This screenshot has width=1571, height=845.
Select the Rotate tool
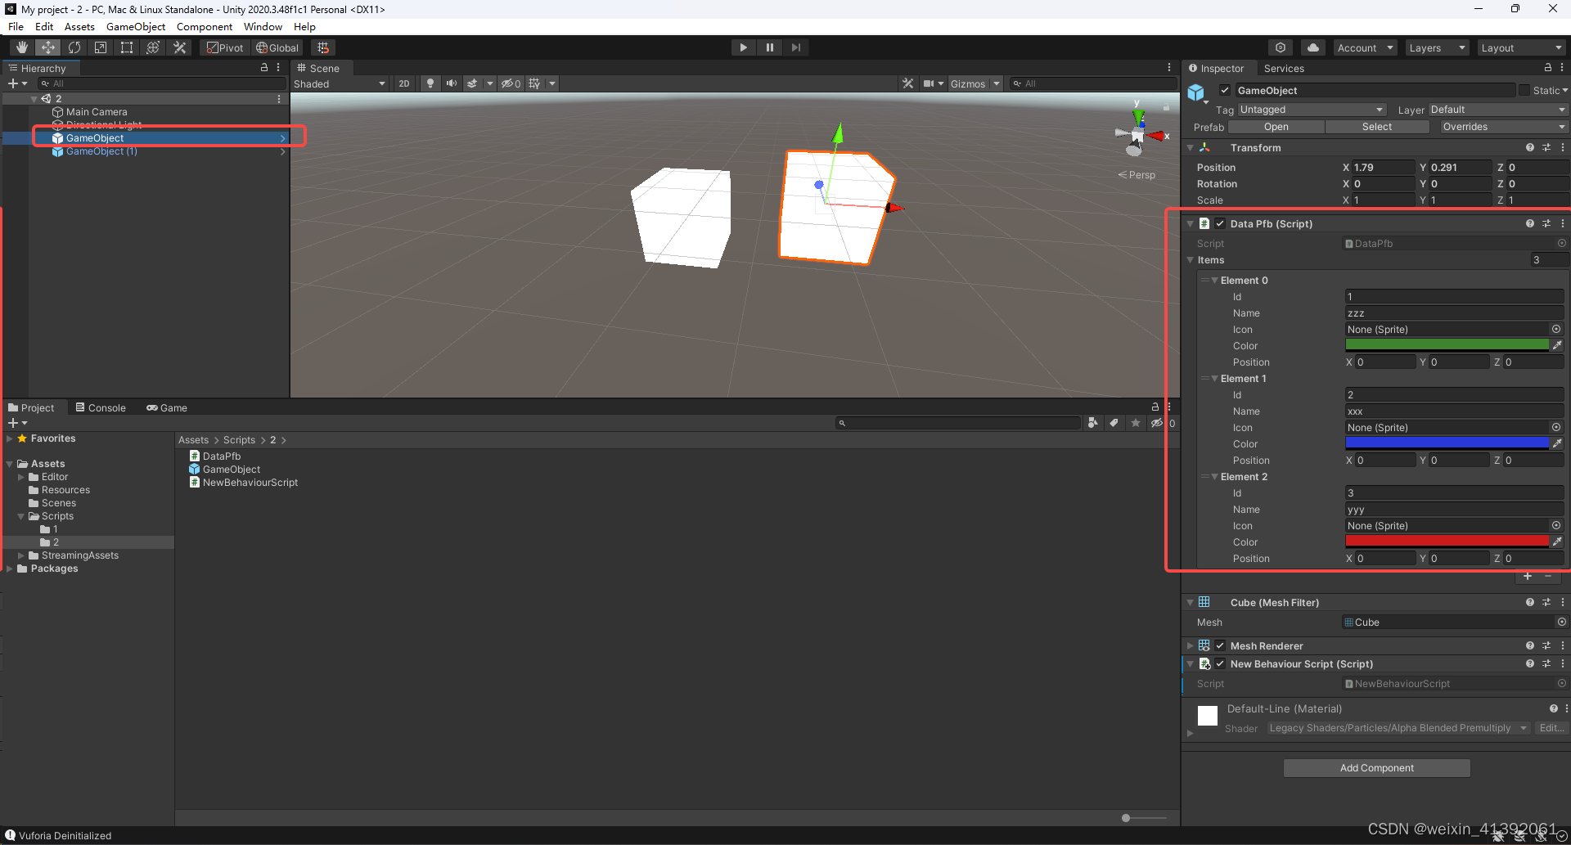(x=74, y=47)
